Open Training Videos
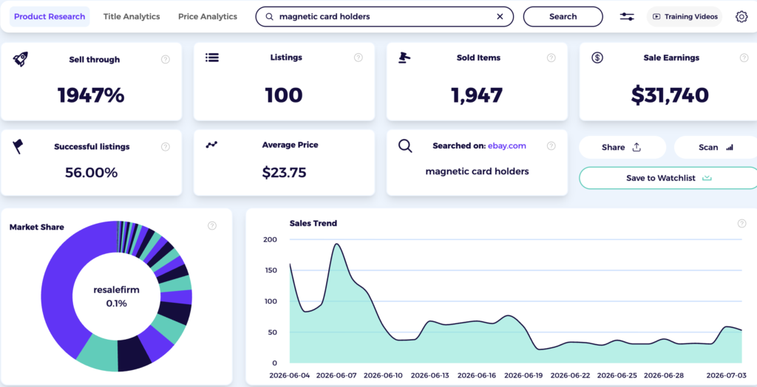This screenshot has width=757, height=387. click(685, 16)
